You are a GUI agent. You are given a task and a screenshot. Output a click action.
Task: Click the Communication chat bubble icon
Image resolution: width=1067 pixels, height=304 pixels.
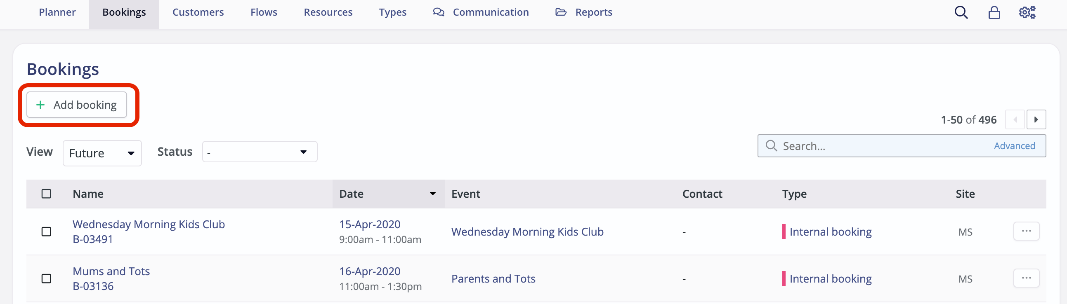pos(438,12)
